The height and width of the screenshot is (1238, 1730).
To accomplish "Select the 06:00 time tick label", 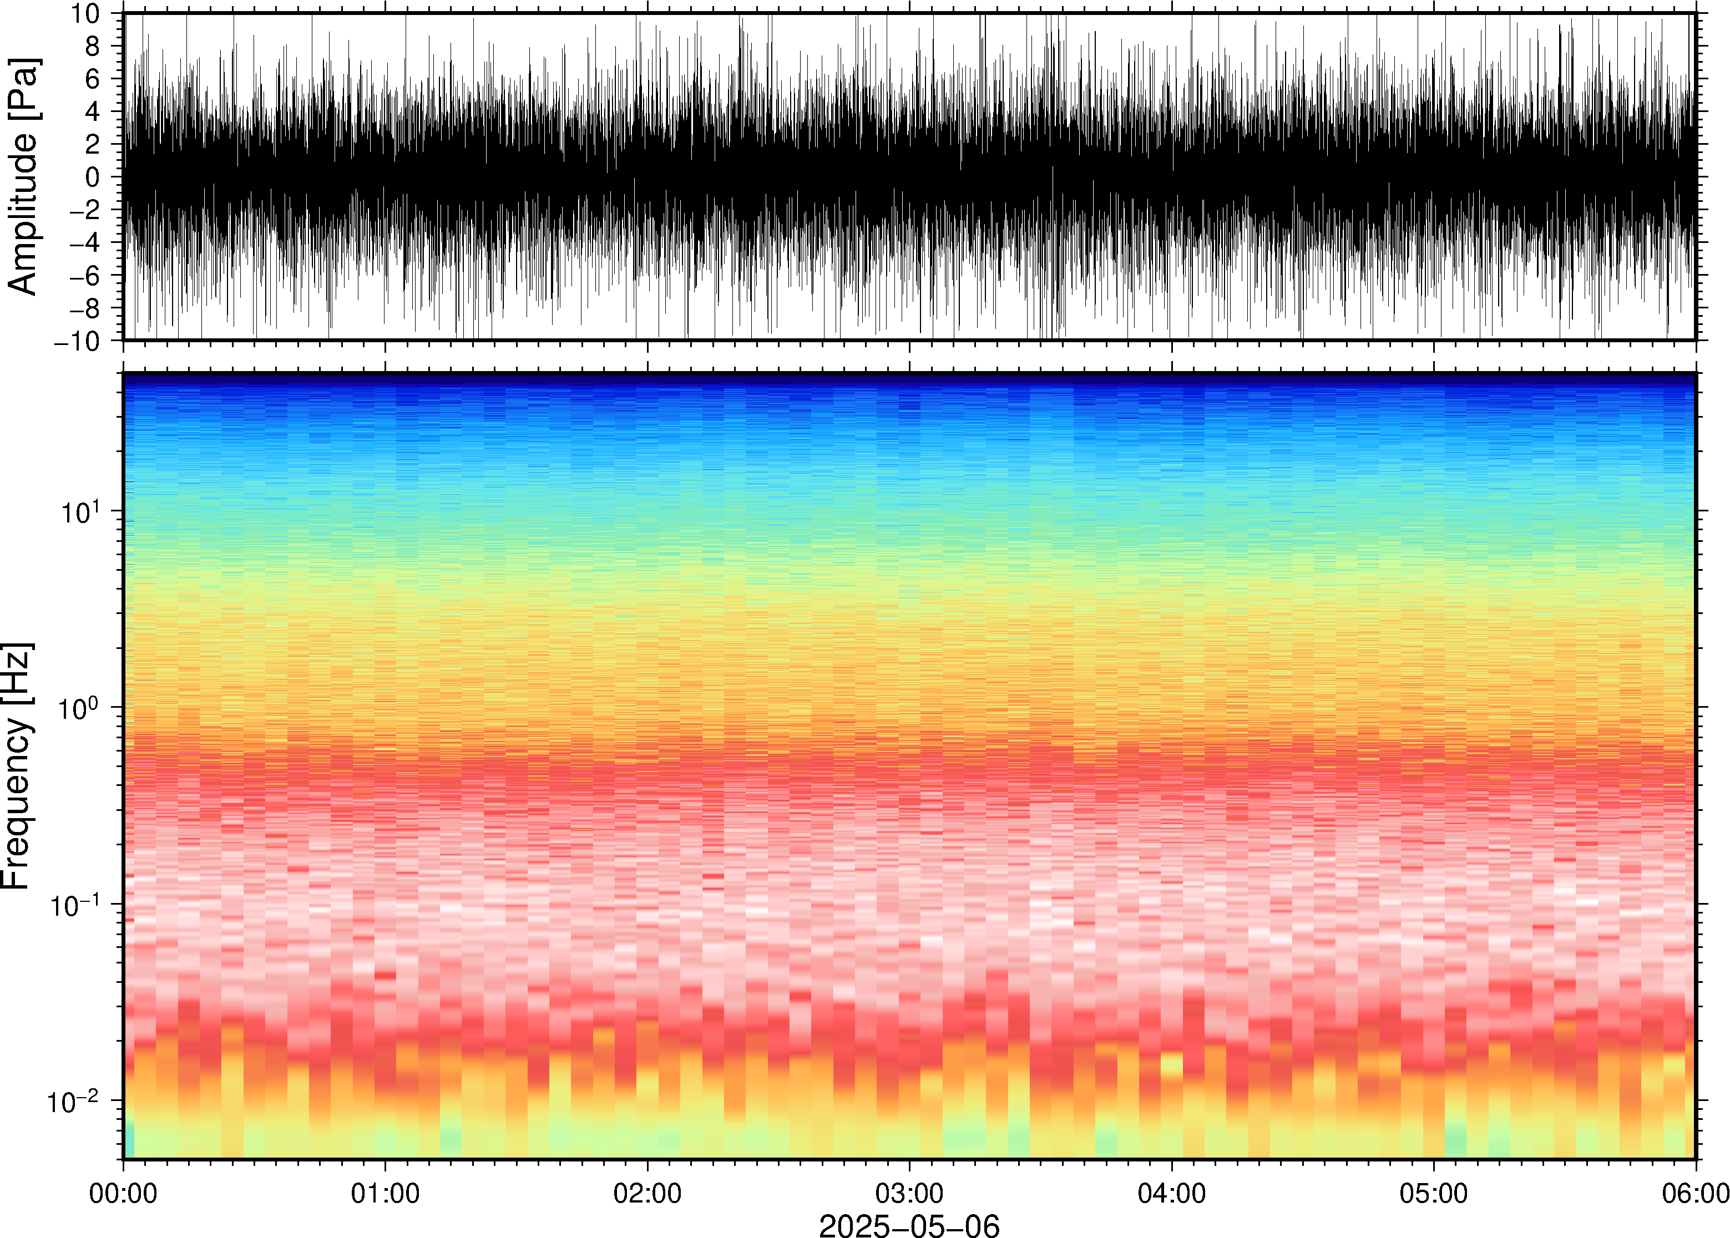I will point(1696,1193).
